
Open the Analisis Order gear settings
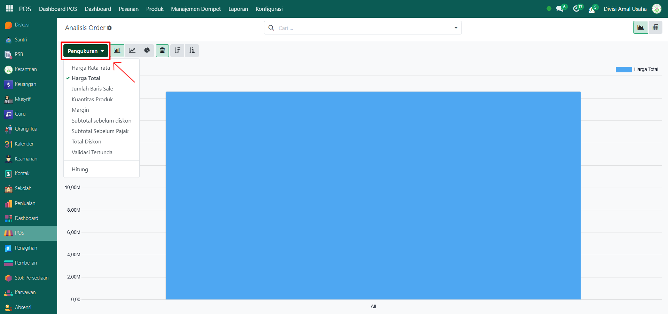point(109,28)
